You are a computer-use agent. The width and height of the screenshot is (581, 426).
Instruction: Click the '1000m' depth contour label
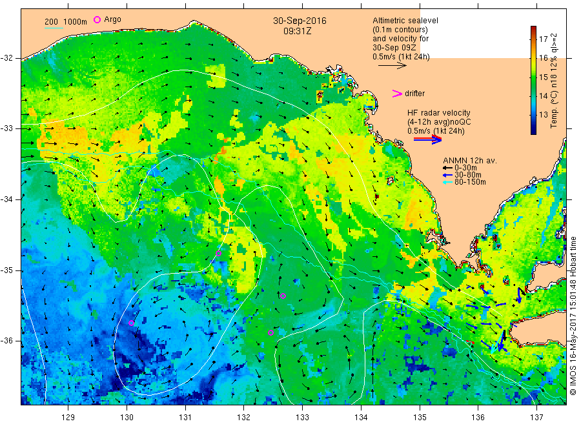[x=76, y=21]
